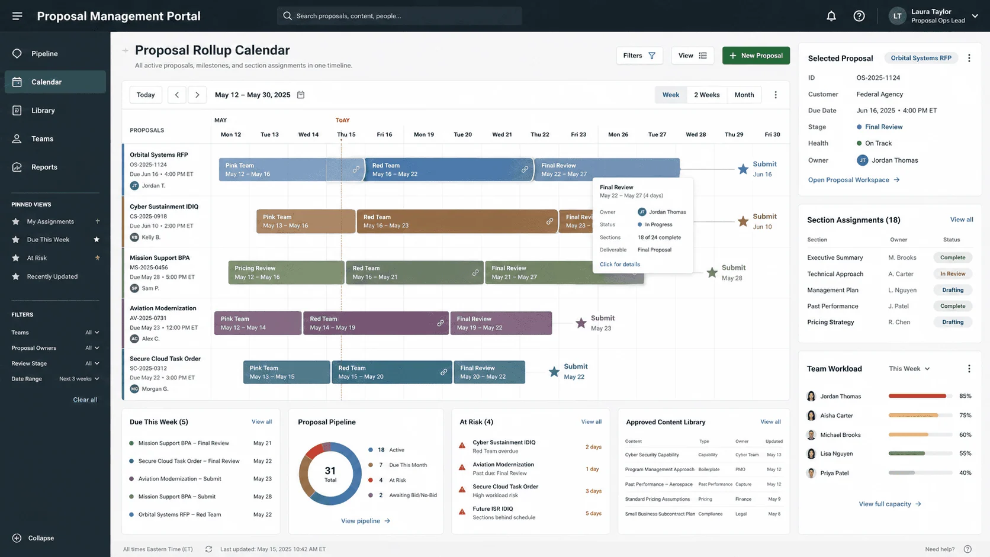Open the Filters button

[x=639, y=56]
